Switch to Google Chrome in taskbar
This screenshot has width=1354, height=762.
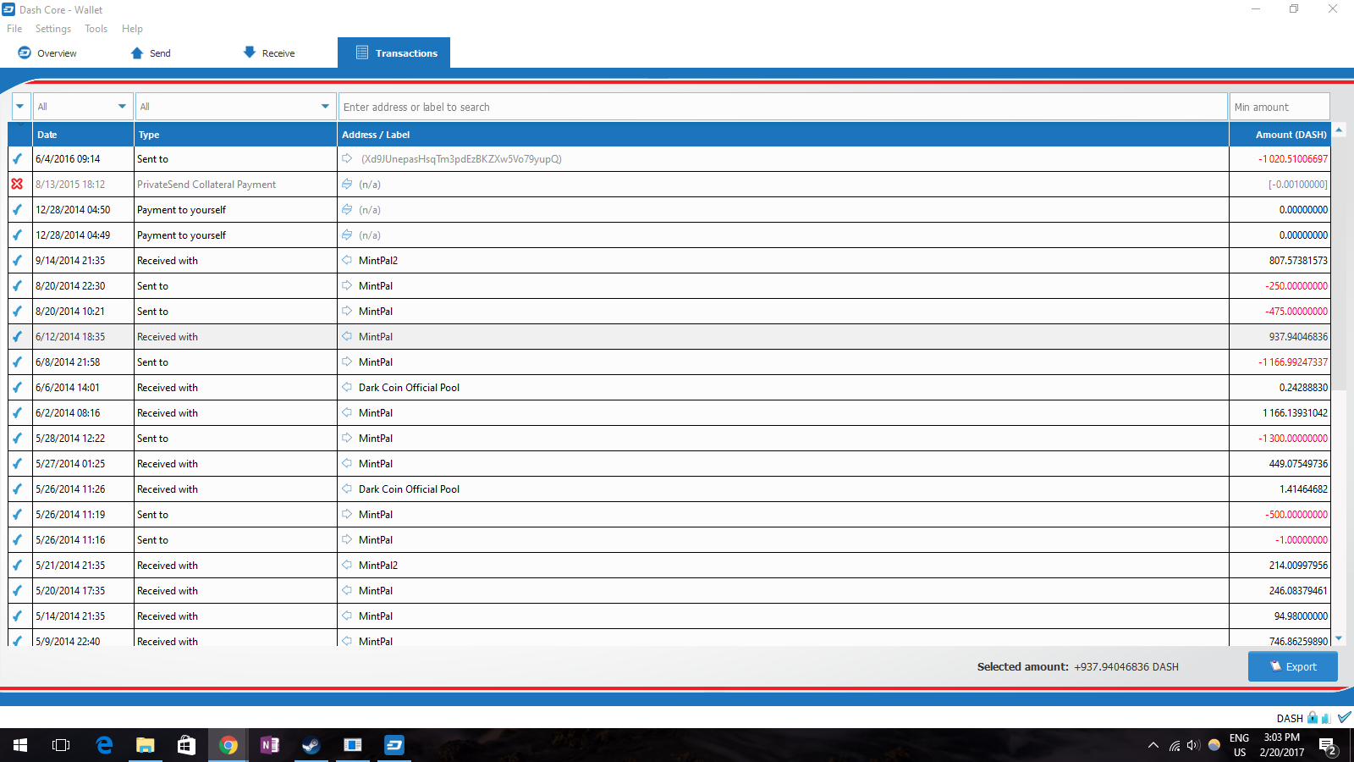(x=228, y=745)
